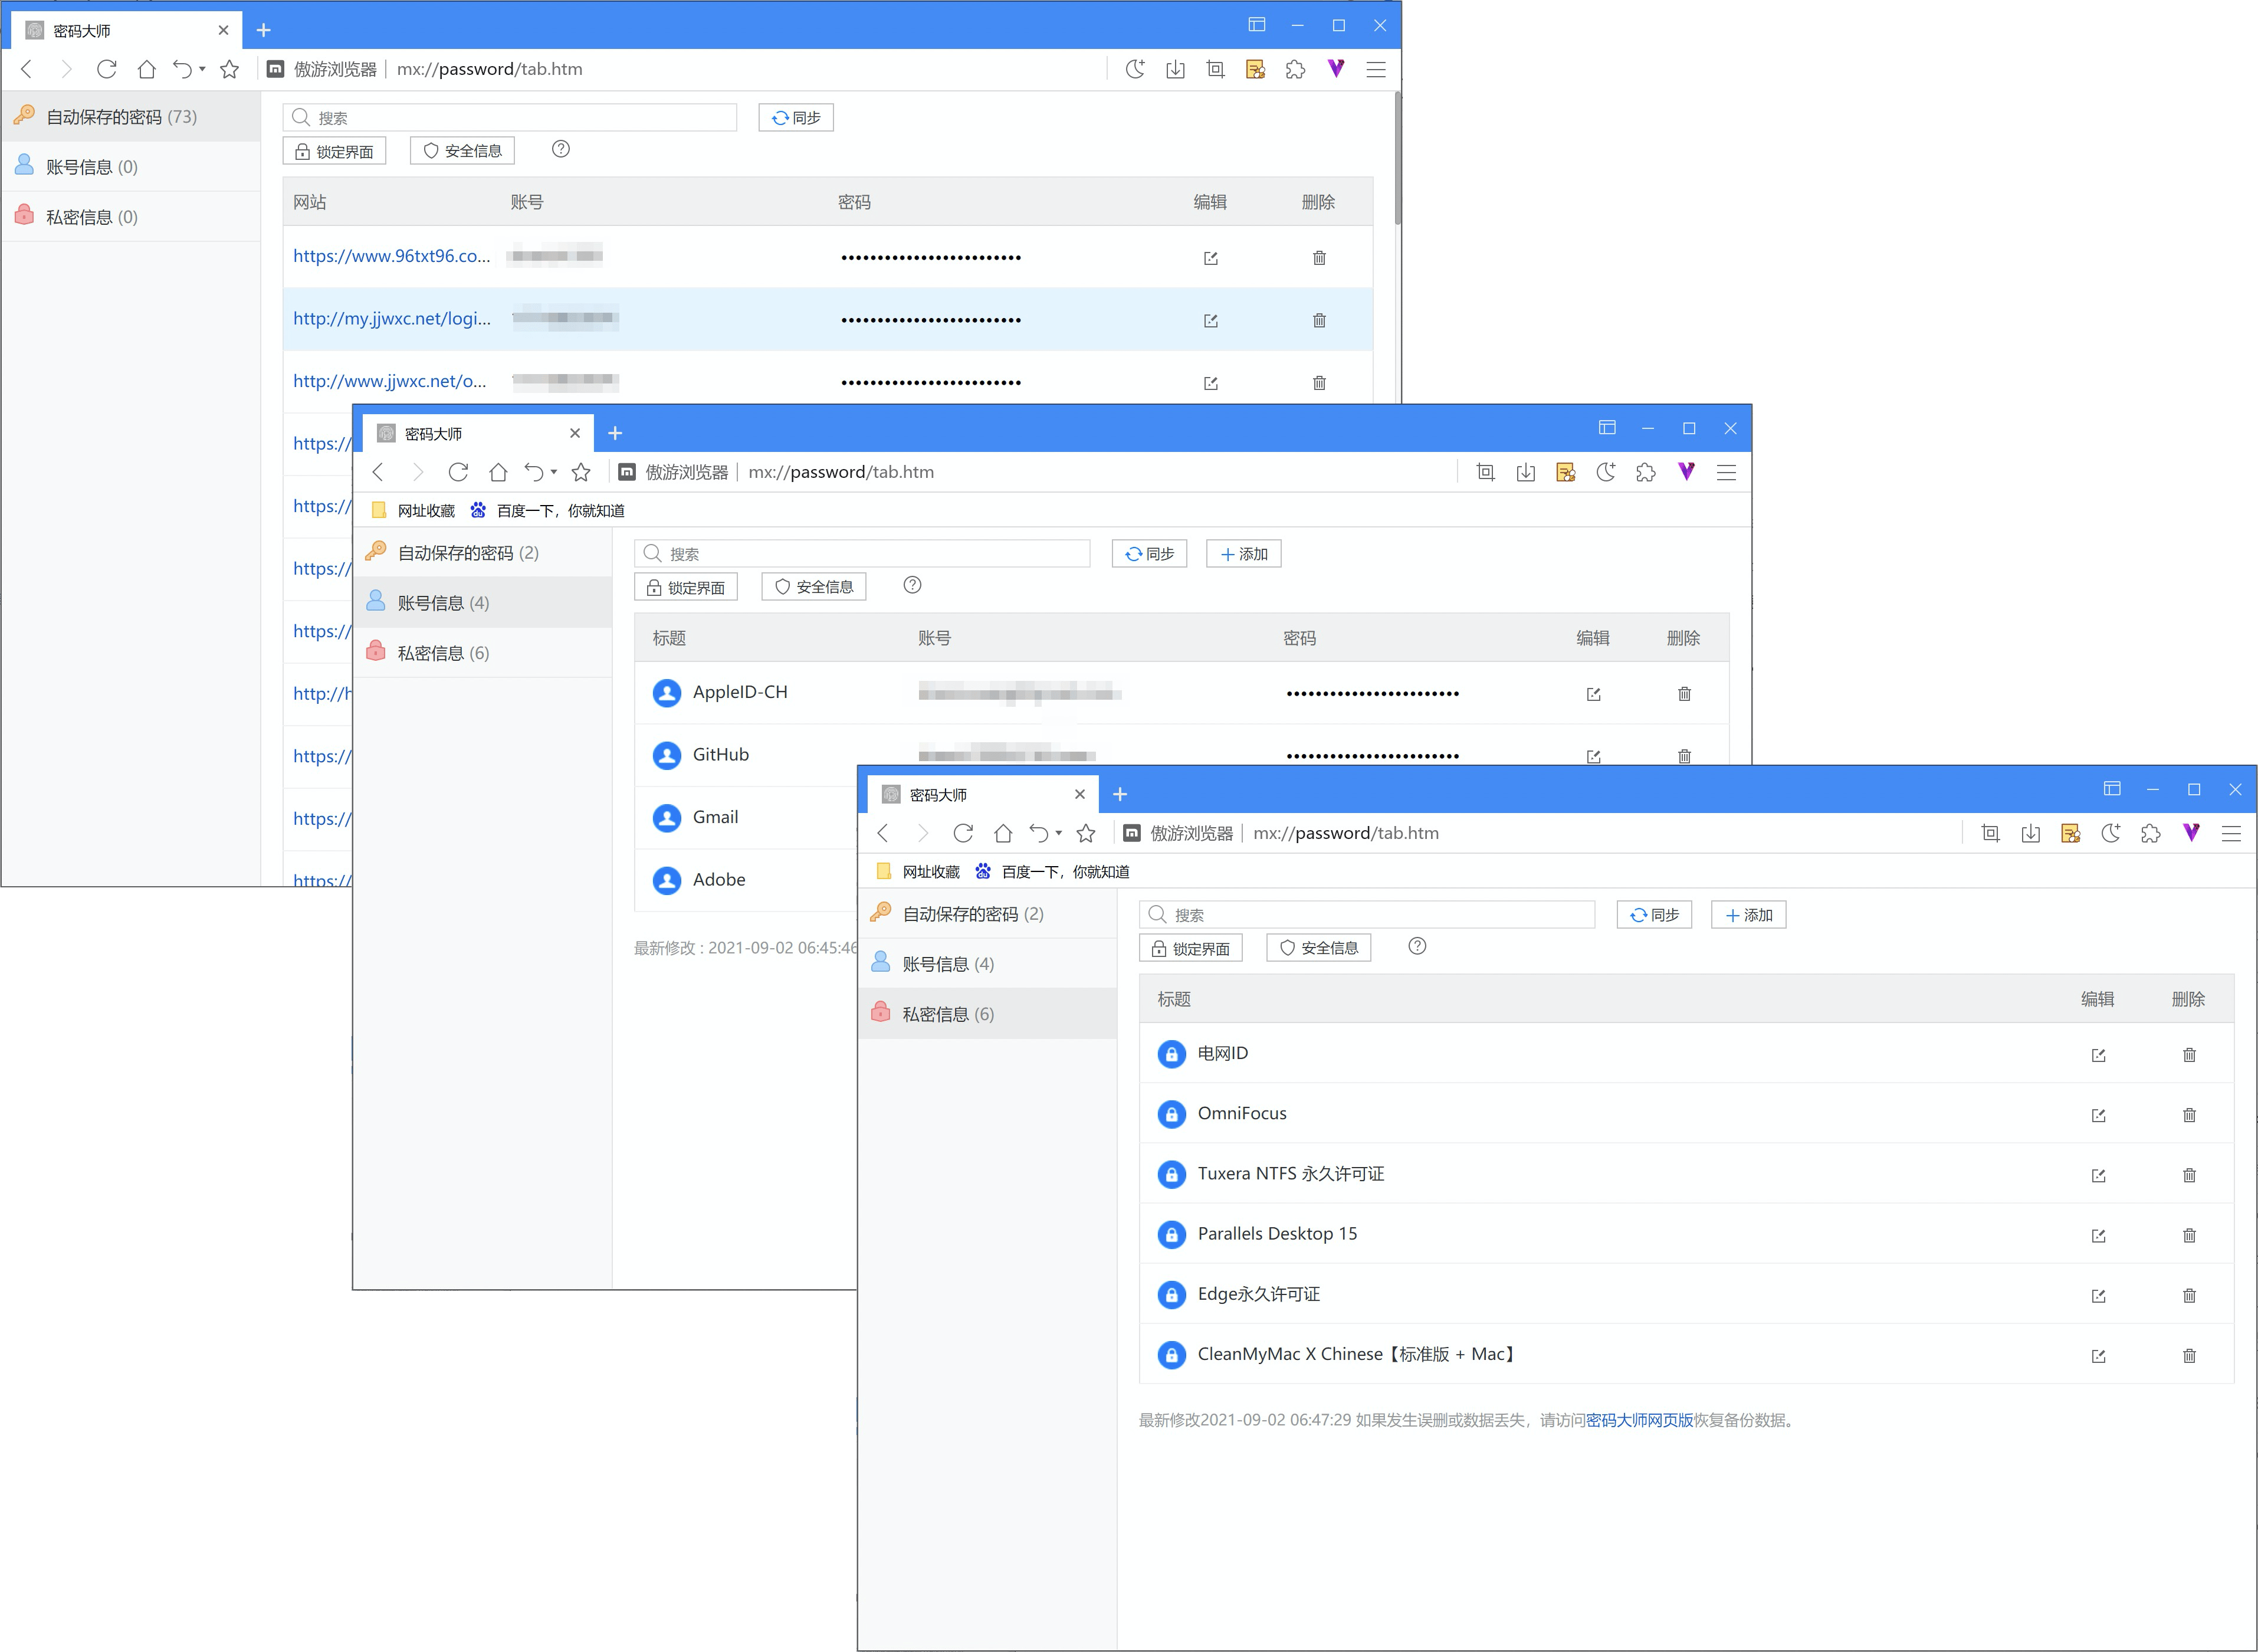
Task: Delete the CleanMyMac X Chinese entry
Action: tap(2189, 1356)
